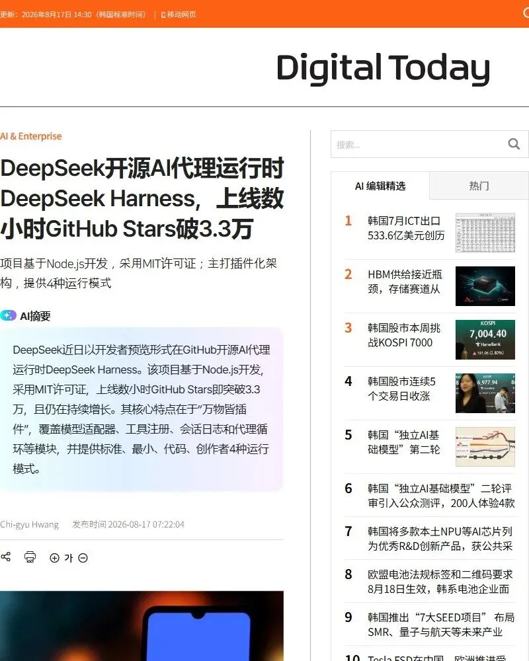The height and width of the screenshot is (661, 529).
Task: Click the article hero phone image
Action: (x=142, y=626)
